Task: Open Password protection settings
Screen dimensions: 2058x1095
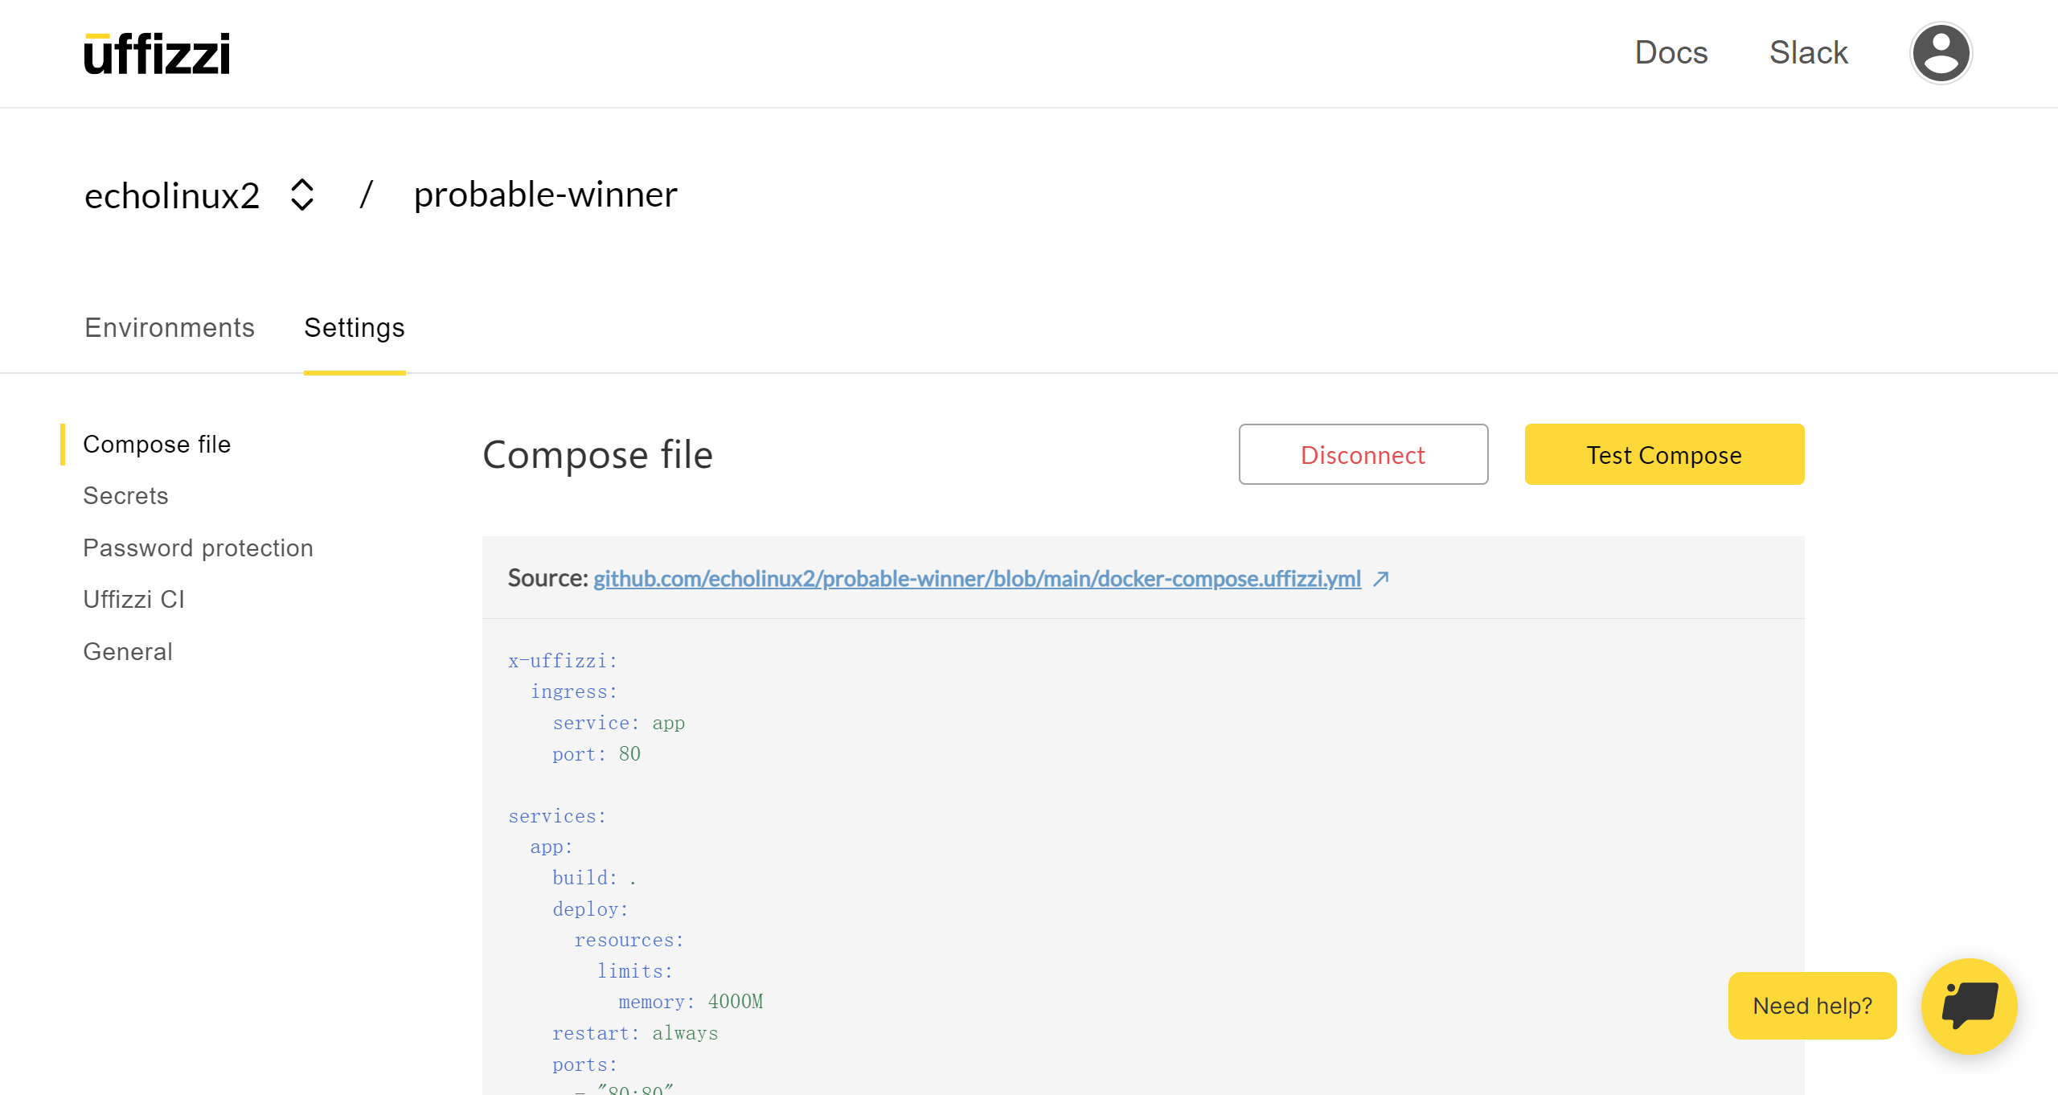Action: [198, 548]
